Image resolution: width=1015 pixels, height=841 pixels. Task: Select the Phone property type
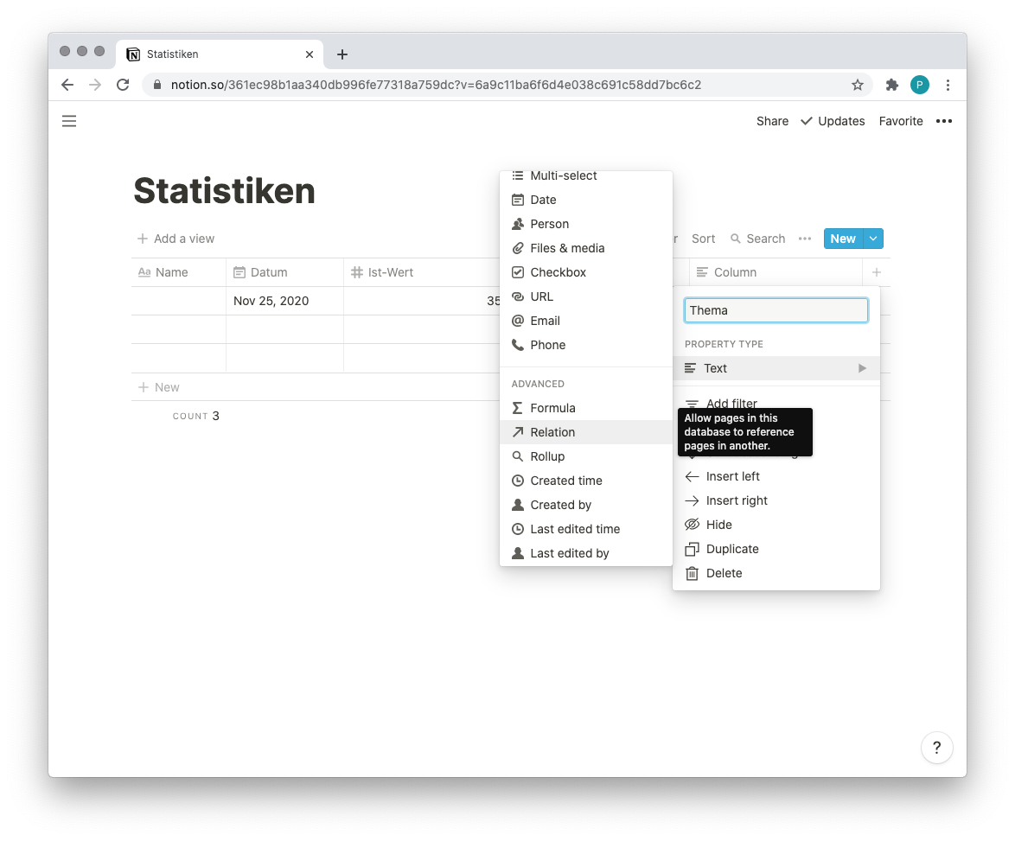tap(586, 346)
